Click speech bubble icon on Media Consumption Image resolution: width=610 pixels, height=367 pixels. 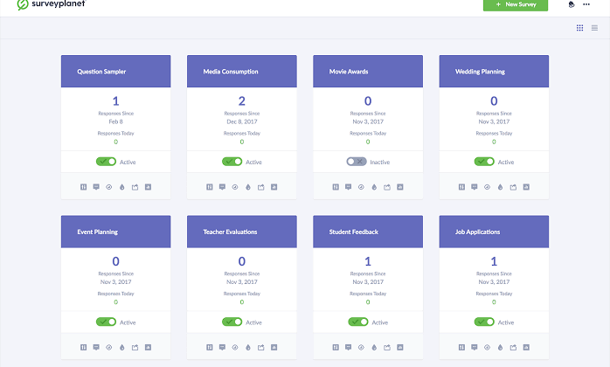click(222, 187)
